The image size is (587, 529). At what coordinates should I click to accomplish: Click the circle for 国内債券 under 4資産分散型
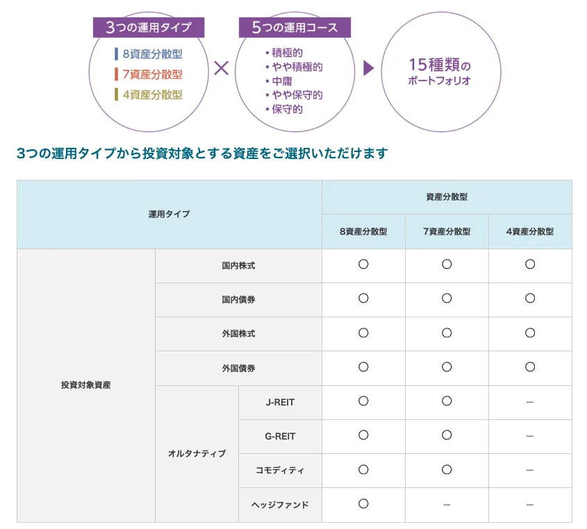coord(530,299)
